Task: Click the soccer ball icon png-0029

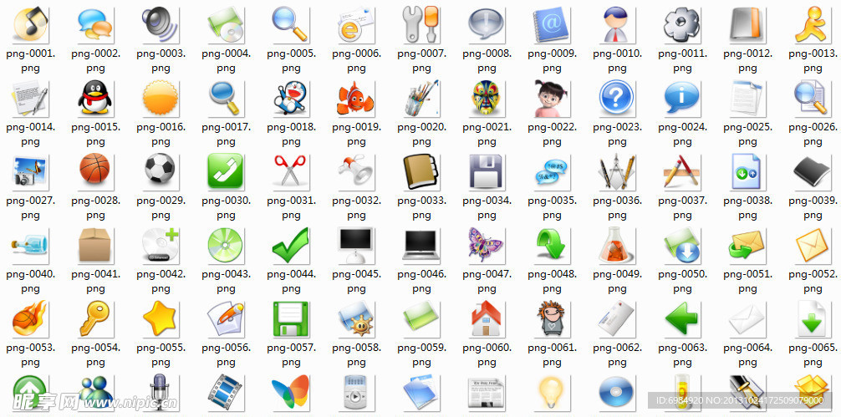Action: click(x=161, y=171)
